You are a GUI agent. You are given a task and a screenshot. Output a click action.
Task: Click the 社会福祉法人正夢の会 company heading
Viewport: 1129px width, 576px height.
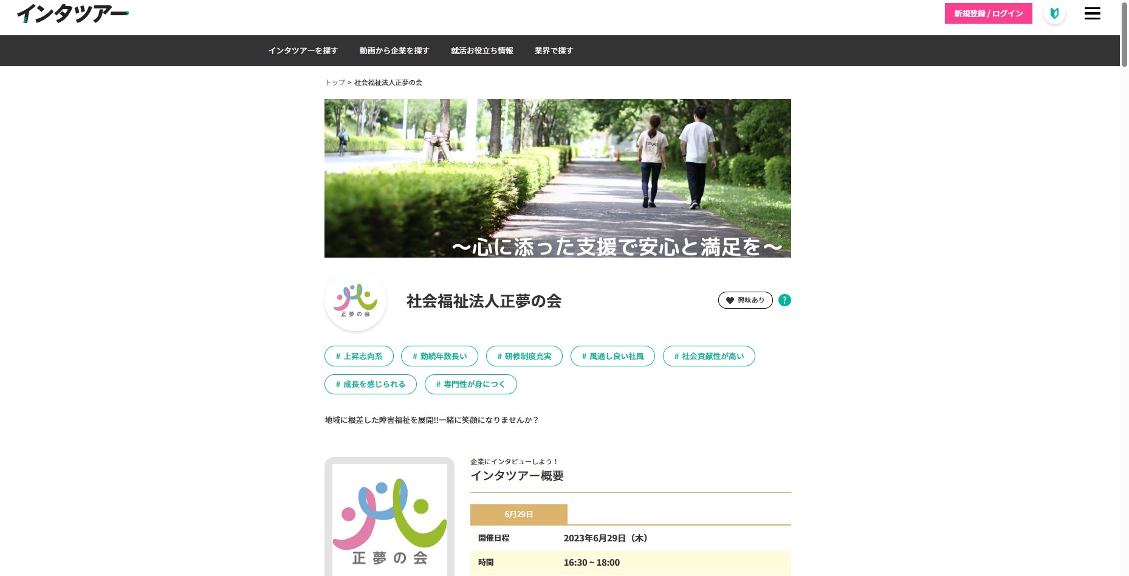tap(484, 301)
